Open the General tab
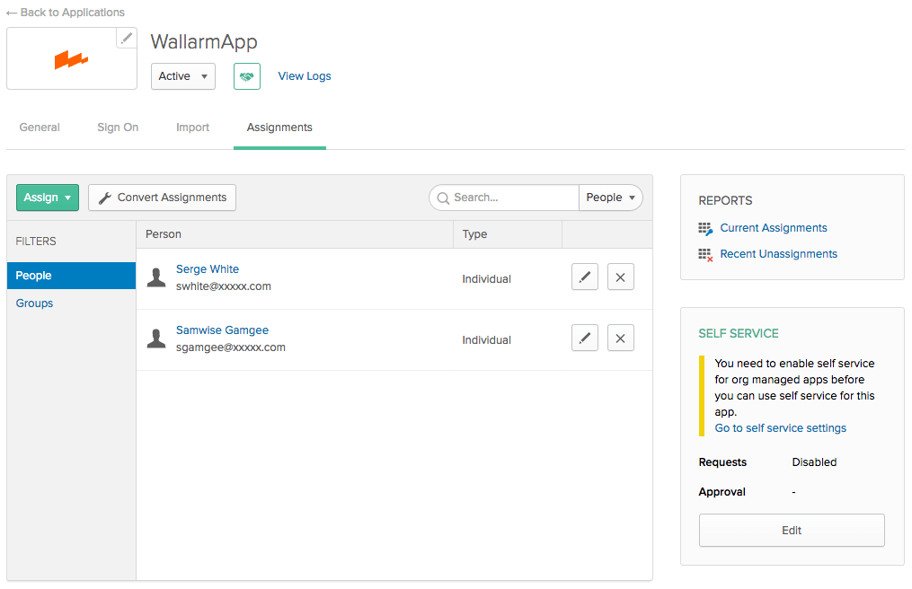This screenshot has width=912, height=589. (40, 127)
